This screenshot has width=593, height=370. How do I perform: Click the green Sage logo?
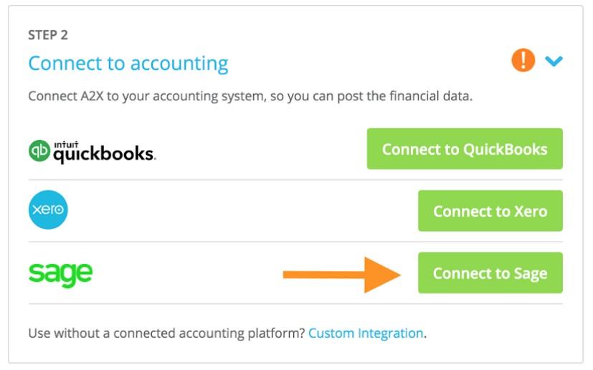(x=60, y=273)
